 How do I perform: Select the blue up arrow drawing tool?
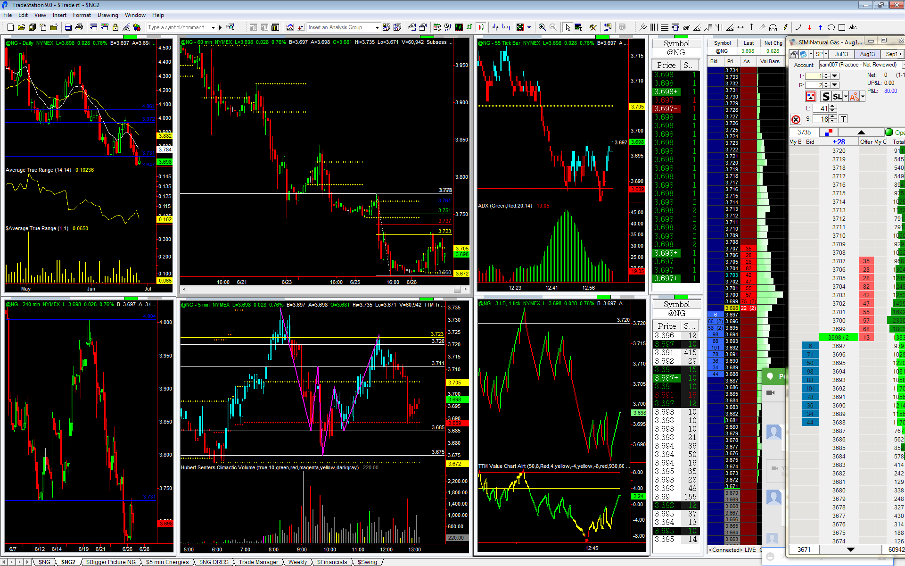click(820, 27)
